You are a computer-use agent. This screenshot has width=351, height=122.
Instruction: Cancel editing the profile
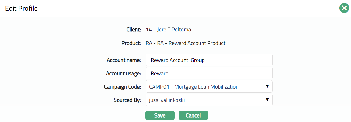(193, 115)
